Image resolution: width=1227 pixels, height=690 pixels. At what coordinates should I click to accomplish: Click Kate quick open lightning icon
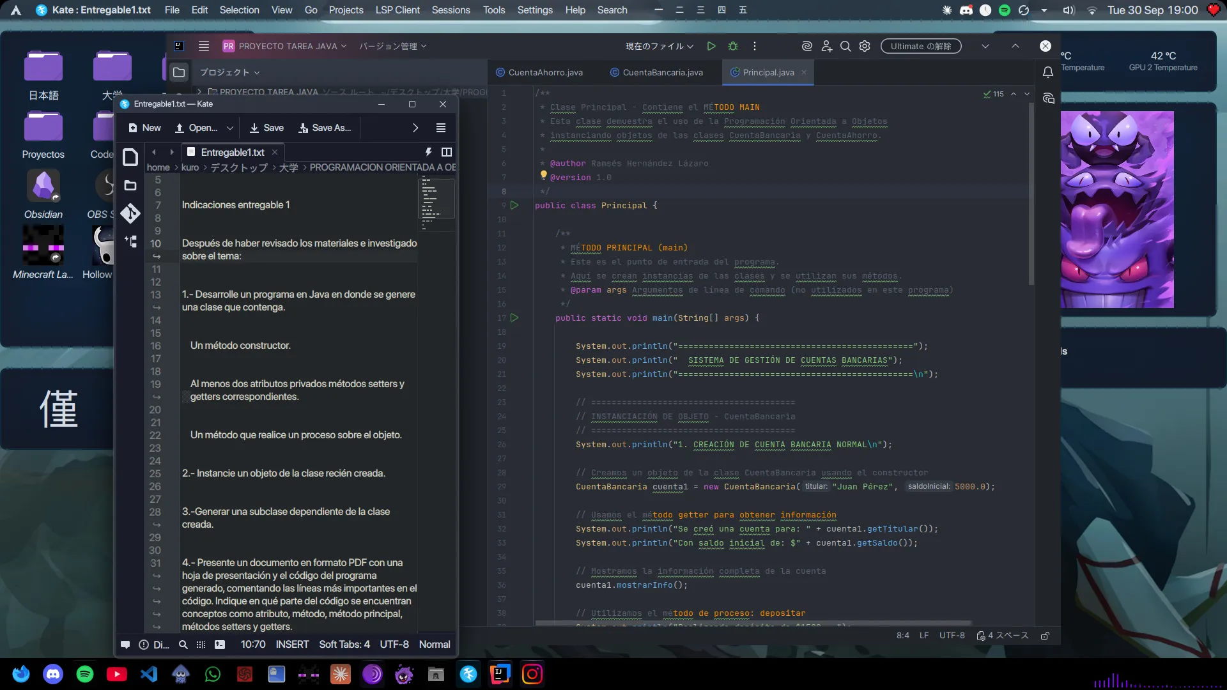click(428, 152)
